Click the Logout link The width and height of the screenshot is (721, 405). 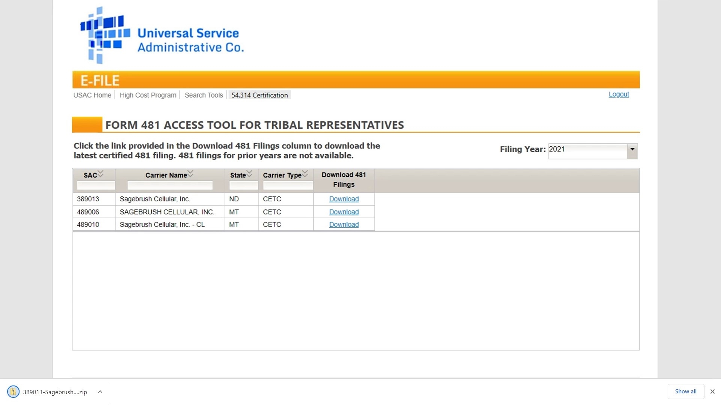coord(619,94)
